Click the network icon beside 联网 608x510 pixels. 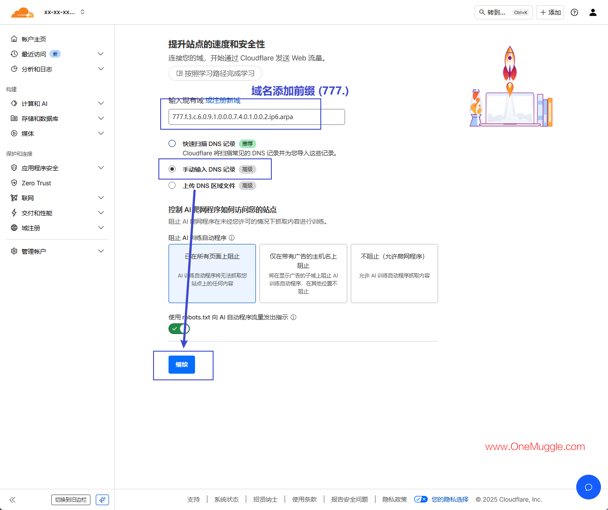(x=14, y=198)
